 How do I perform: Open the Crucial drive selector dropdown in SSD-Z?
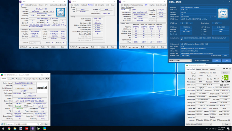click(23, 124)
